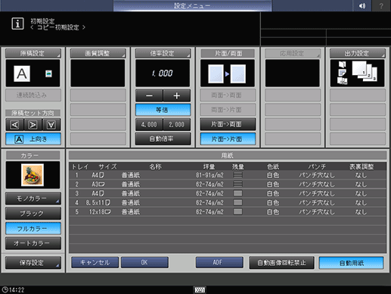Click the simplex-to-simplex page preview image

point(227,73)
